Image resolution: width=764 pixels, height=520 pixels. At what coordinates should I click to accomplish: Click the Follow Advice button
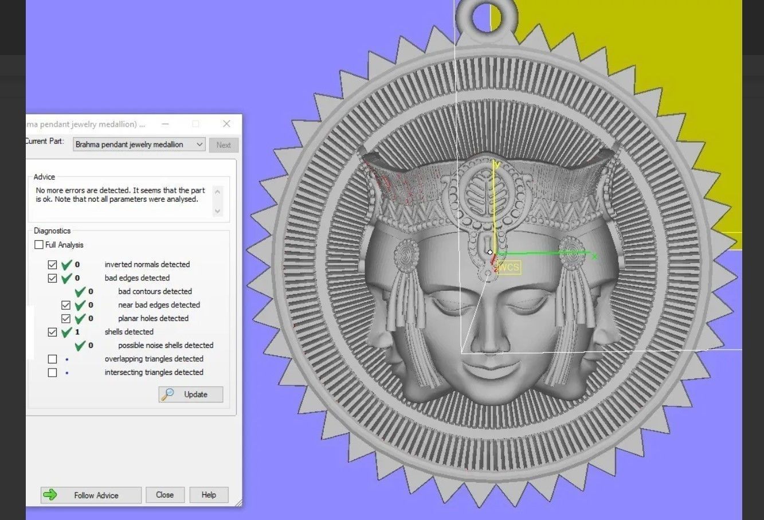point(91,495)
